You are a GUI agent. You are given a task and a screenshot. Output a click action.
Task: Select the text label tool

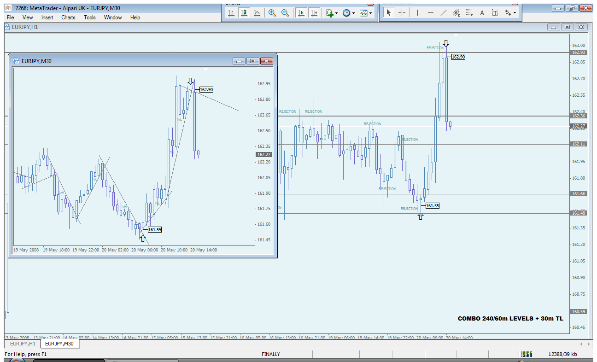click(495, 13)
